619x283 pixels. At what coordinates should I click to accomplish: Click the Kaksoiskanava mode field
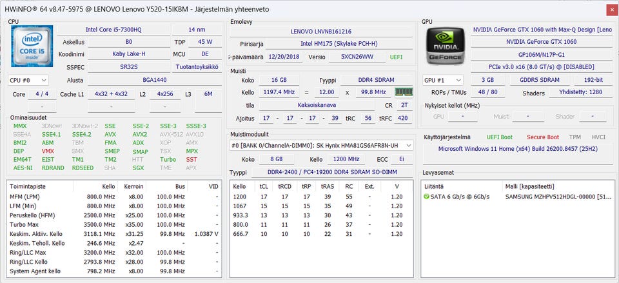pyautogui.click(x=317, y=105)
